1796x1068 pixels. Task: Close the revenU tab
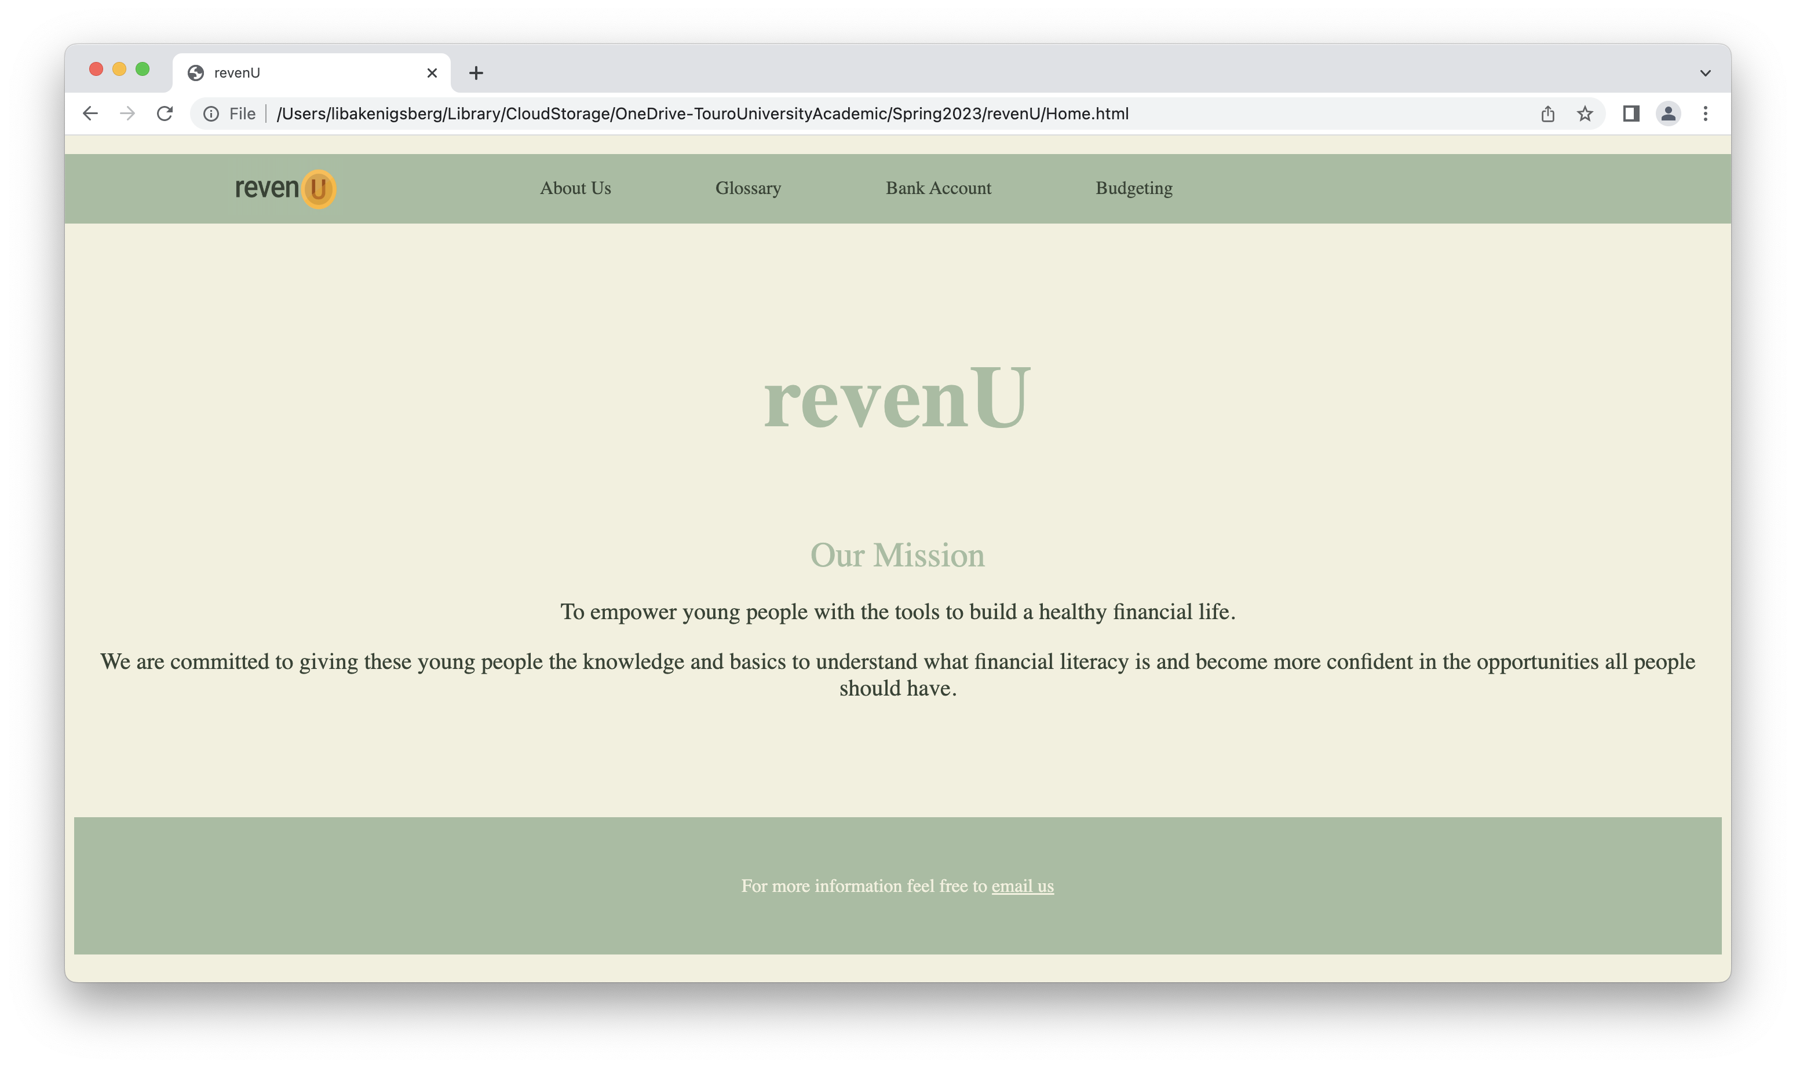[432, 73]
